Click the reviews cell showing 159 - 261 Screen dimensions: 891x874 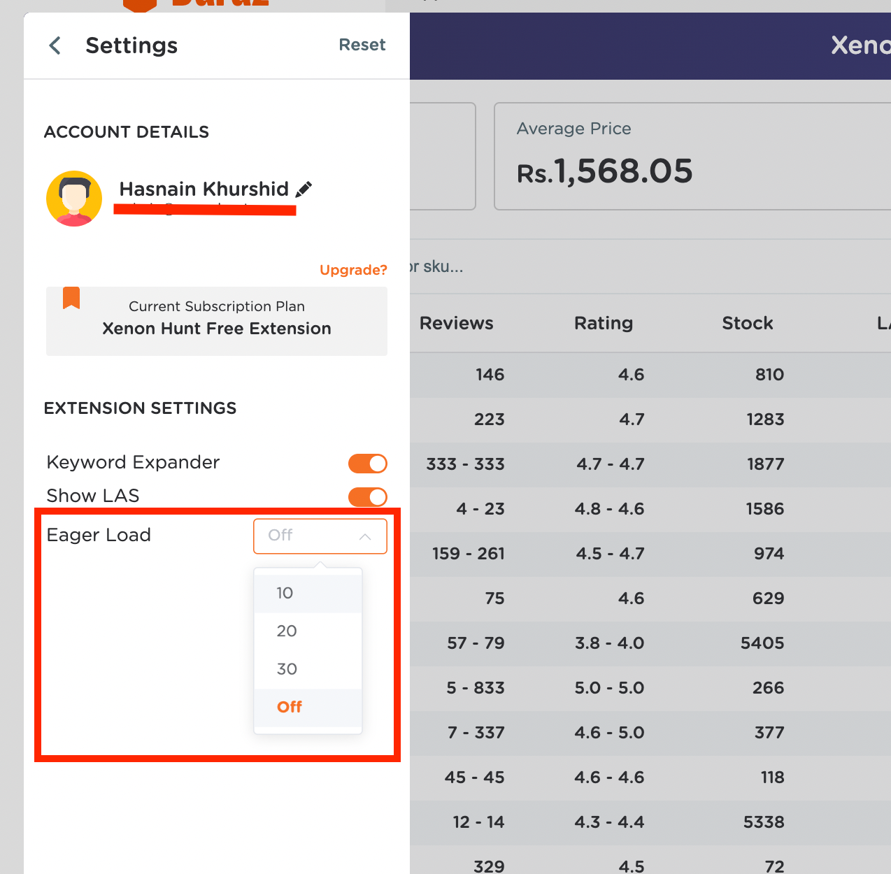click(x=469, y=554)
